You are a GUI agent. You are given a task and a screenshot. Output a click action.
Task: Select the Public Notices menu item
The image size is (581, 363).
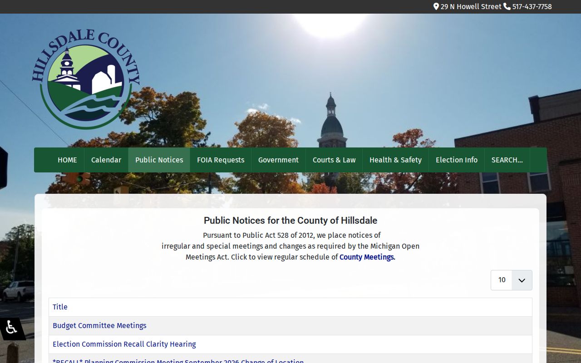(159, 160)
